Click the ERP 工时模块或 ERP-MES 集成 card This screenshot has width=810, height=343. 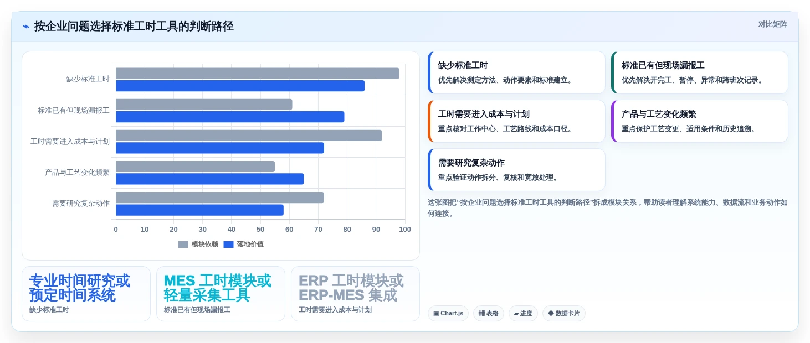355,294
